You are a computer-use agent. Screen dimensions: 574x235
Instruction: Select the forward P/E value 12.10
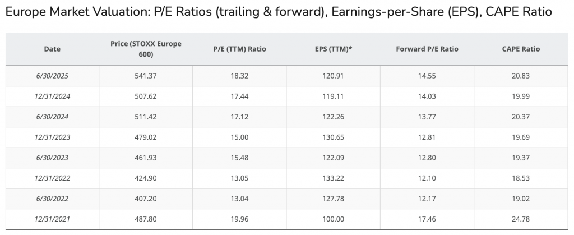pyautogui.click(x=427, y=178)
